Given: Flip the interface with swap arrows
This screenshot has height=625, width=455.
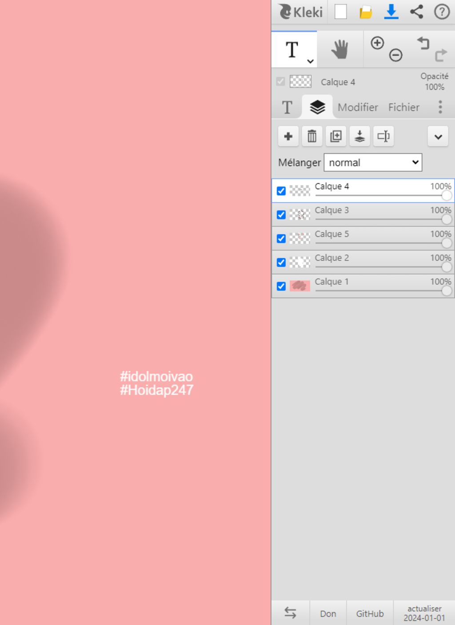Looking at the screenshot, I should [290, 613].
